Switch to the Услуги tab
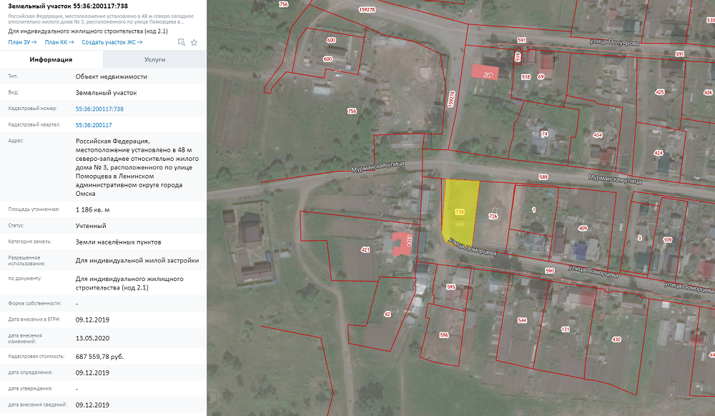Image resolution: width=715 pixels, height=416 pixels. (x=154, y=59)
